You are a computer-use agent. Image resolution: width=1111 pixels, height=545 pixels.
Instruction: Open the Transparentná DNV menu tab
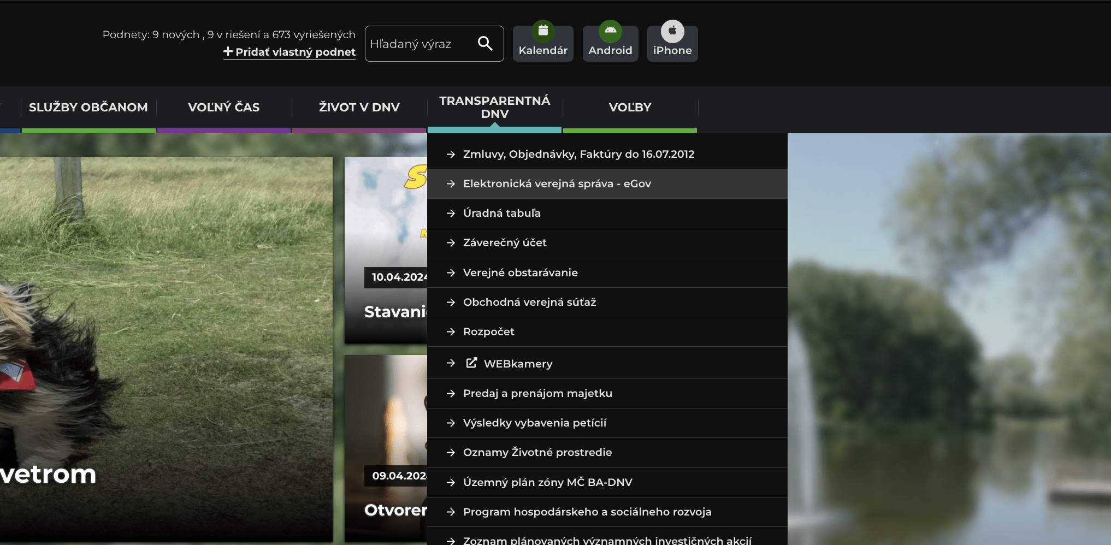coord(494,108)
